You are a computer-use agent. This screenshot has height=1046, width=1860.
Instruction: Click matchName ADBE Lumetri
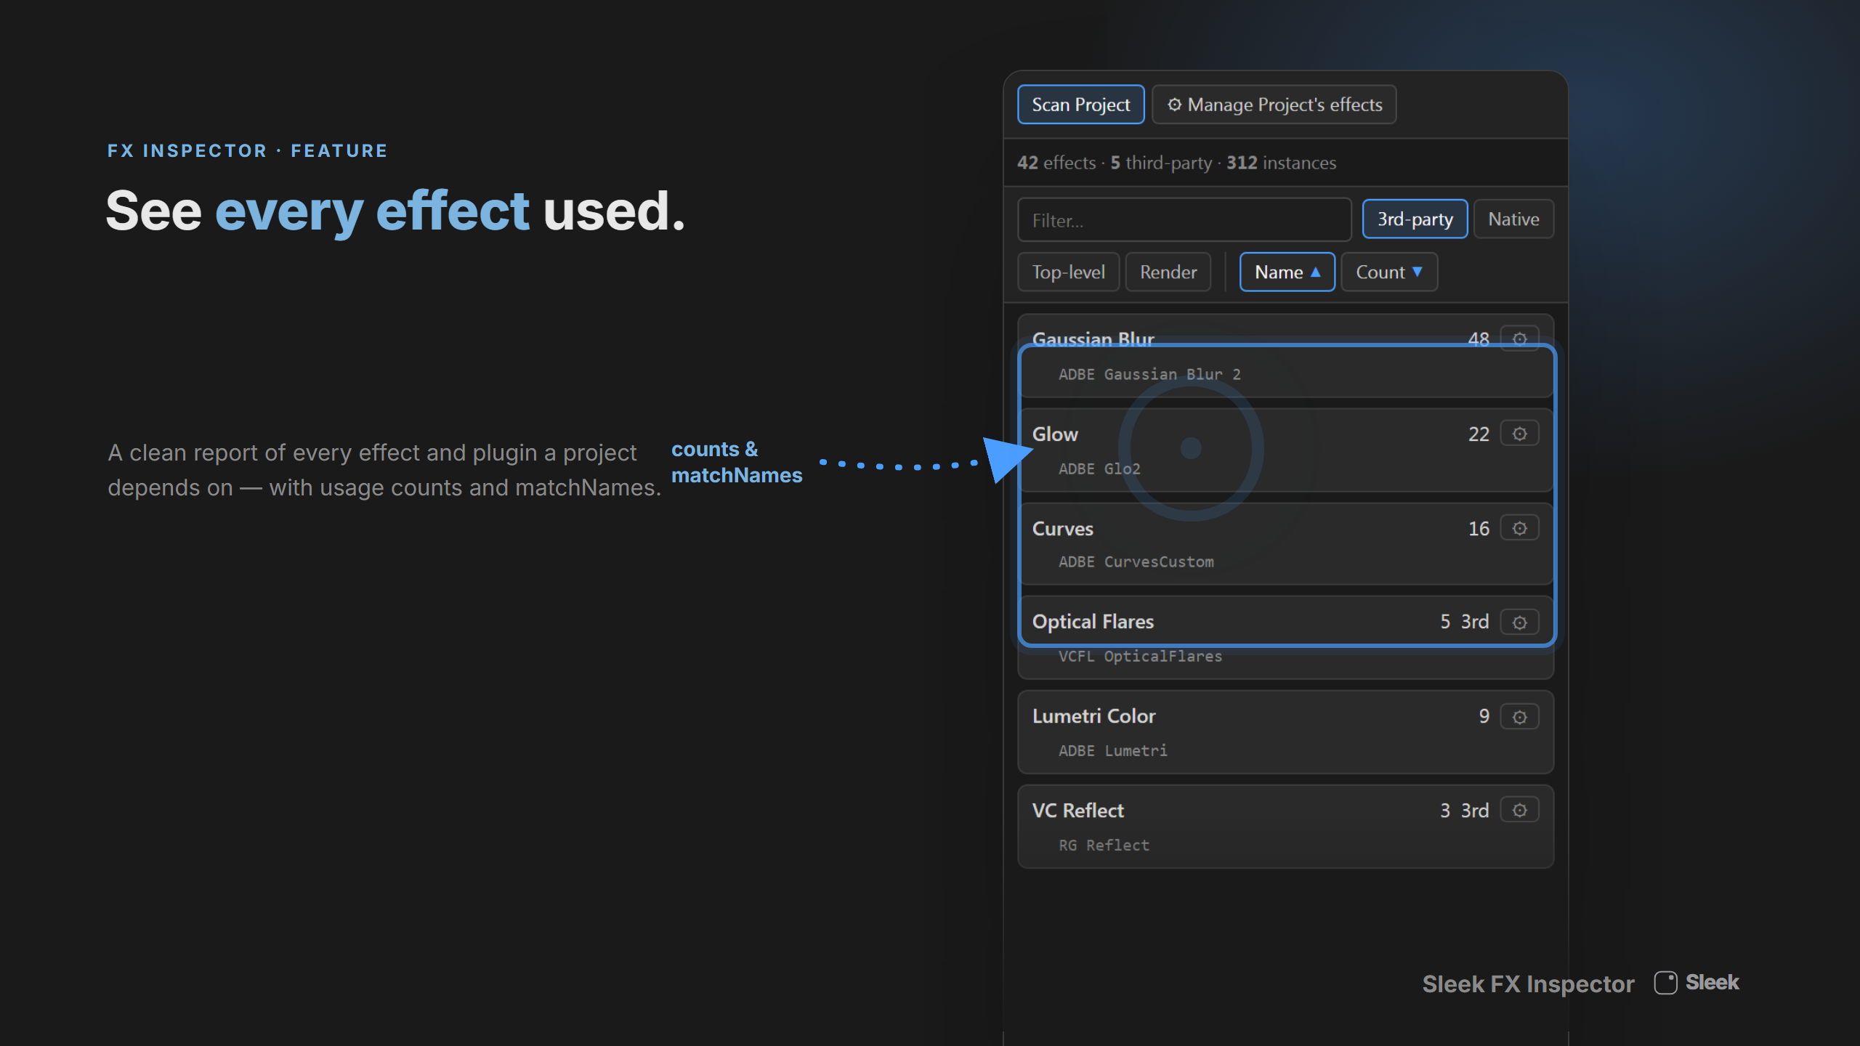1112,751
